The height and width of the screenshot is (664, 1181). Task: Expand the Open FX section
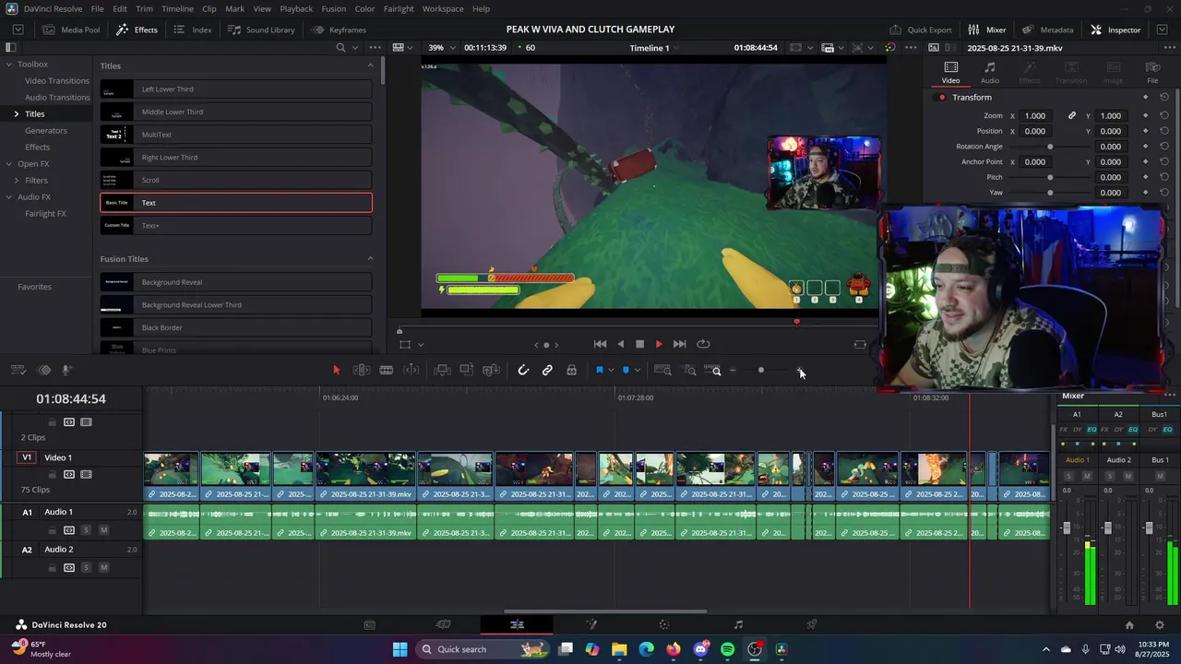[x=7, y=164]
